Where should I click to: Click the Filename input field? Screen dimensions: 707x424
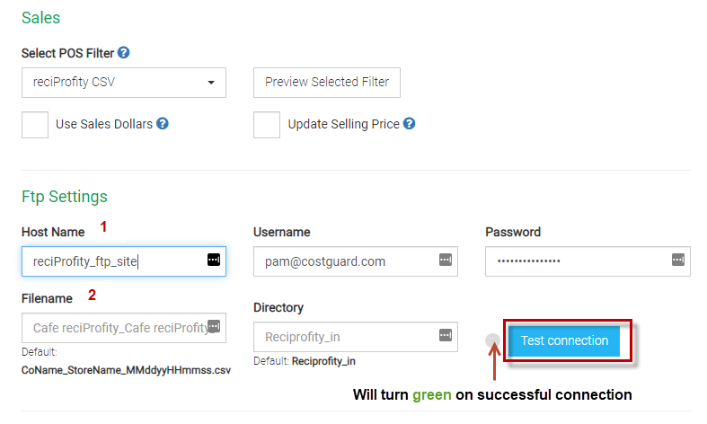112,328
